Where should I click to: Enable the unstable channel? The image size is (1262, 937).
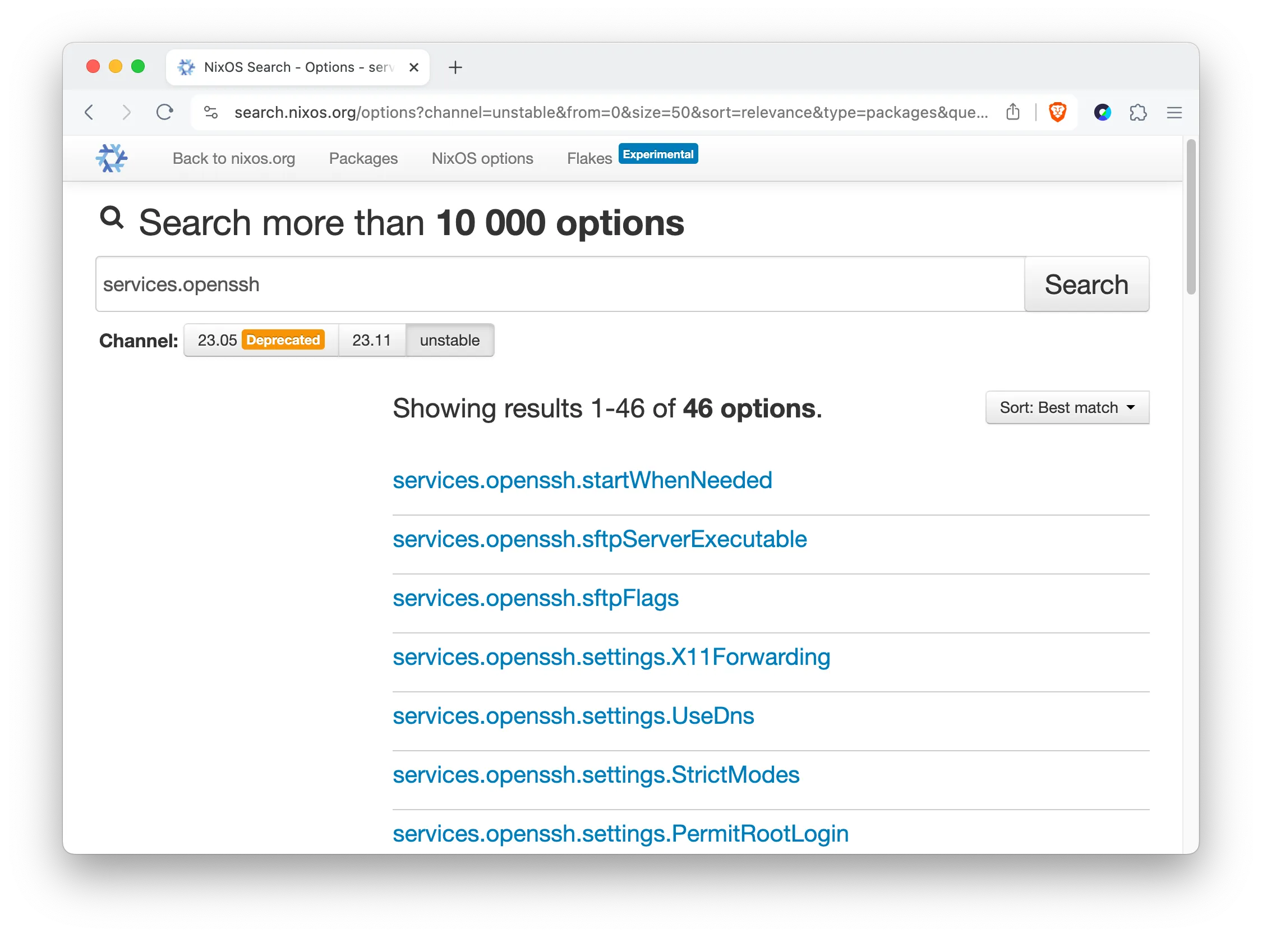[449, 339]
